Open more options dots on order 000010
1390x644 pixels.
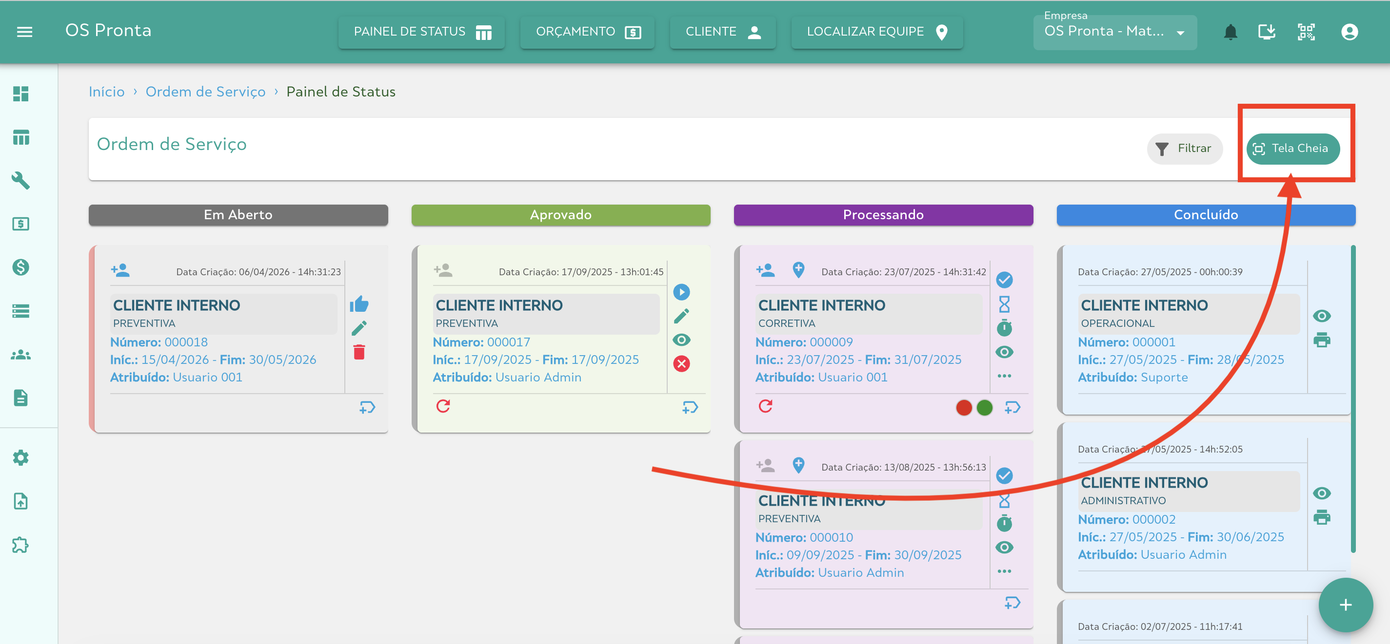click(1004, 571)
